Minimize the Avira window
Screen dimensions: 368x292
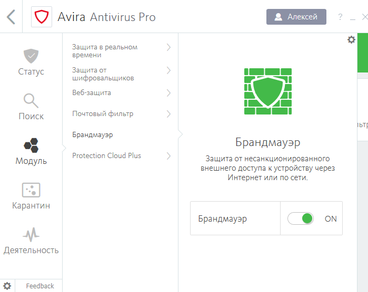[x=353, y=19]
